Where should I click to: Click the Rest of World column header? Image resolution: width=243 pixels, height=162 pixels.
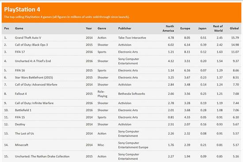coord(218,28)
